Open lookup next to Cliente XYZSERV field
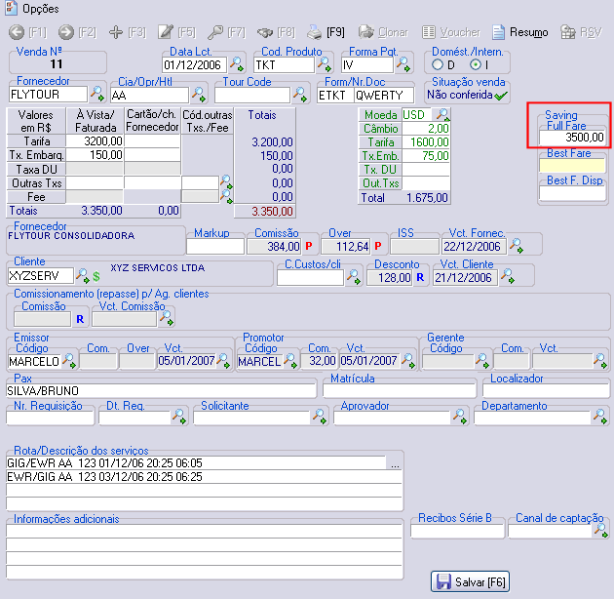 click(x=82, y=275)
